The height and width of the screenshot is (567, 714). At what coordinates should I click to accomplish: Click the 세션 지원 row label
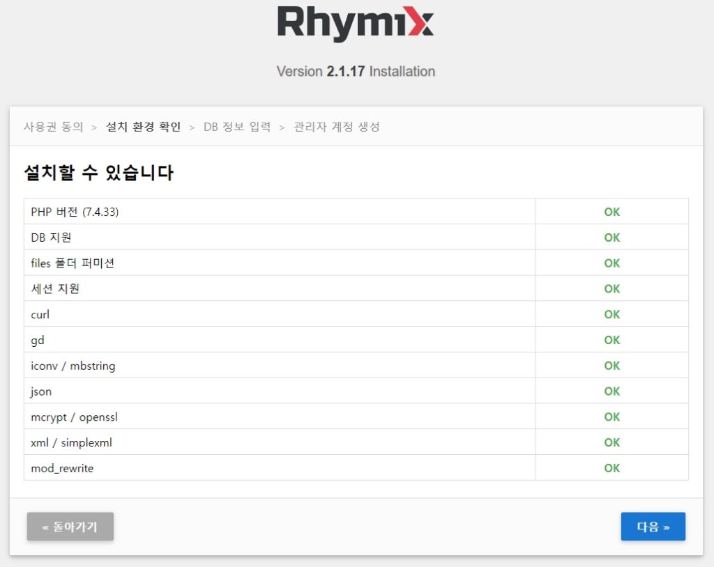click(x=55, y=288)
